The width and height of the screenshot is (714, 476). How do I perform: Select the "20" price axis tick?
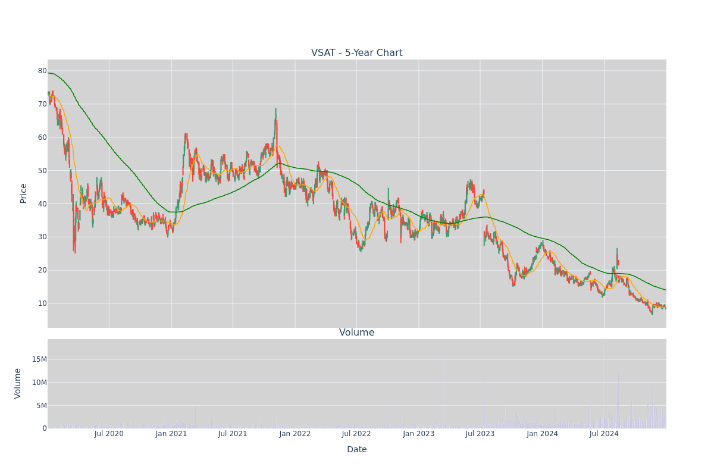pyautogui.click(x=42, y=270)
